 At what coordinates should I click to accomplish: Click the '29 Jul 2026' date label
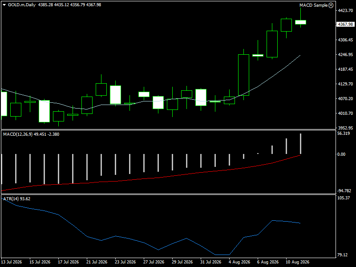pos(182,262)
